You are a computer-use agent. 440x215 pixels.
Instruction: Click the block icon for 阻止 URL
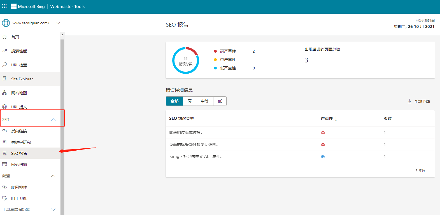tap(4, 198)
